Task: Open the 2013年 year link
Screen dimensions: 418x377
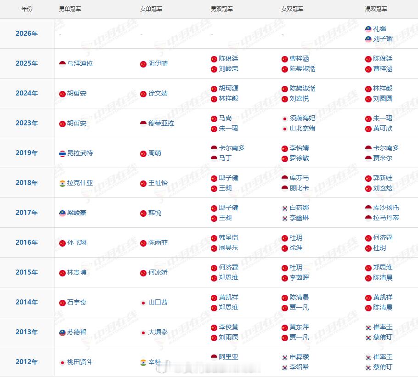Action: (27, 332)
